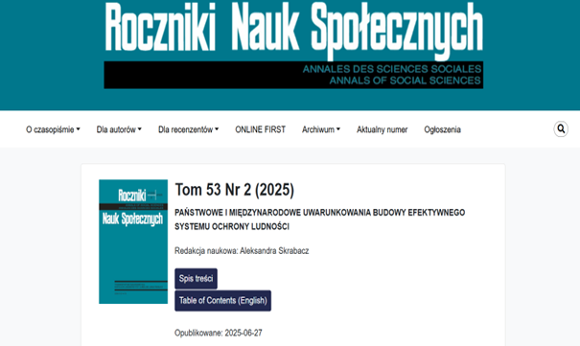
Task: Click the search magnifier icon
Action: [561, 129]
